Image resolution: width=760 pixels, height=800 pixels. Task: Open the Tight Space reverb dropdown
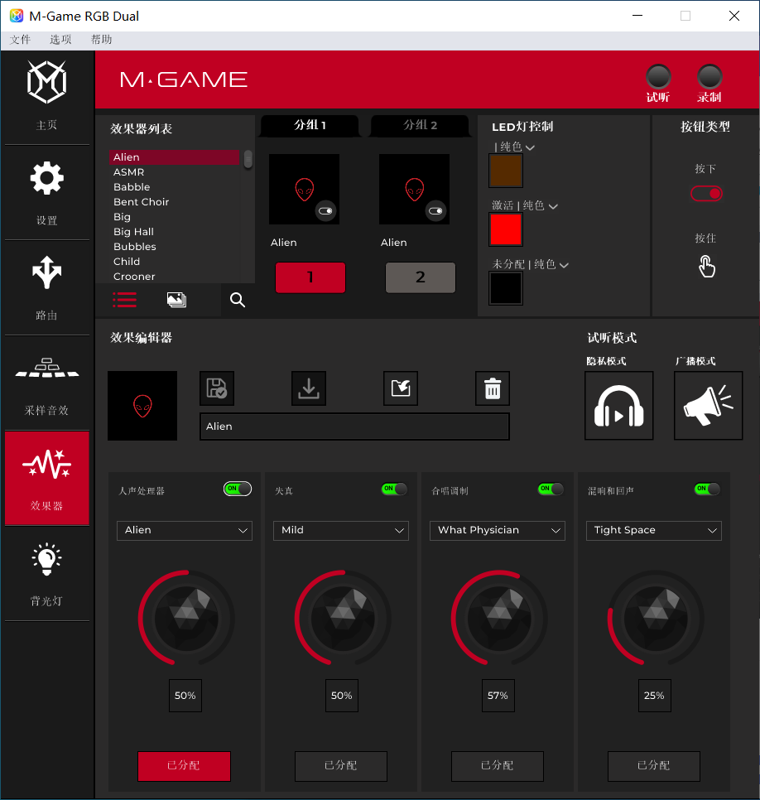point(654,531)
